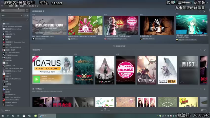The height and width of the screenshot is (118, 210).
Task: Sort library by recent activity clock icon
Action: point(25,15)
